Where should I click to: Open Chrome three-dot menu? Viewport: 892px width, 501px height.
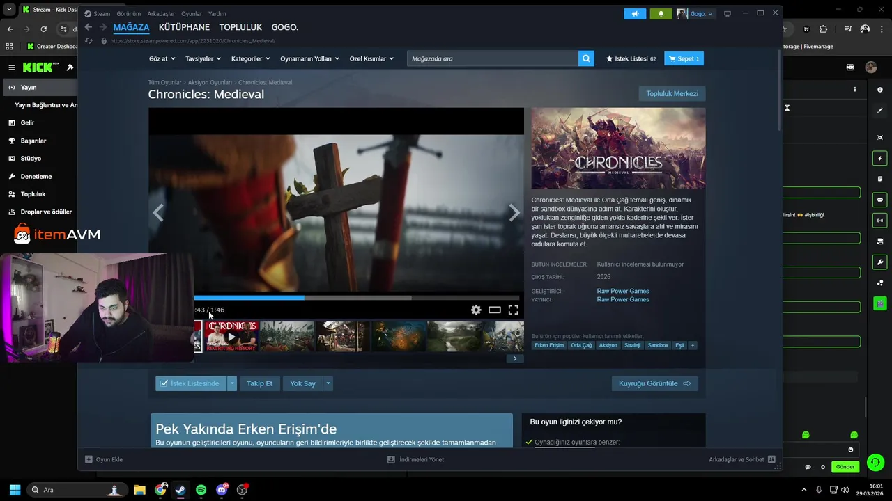click(x=882, y=29)
